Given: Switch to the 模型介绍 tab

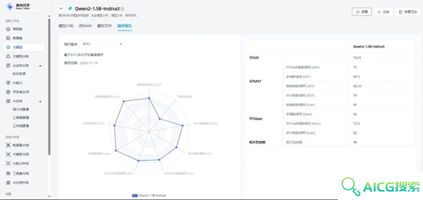Looking at the screenshot, I should [x=66, y=26].
